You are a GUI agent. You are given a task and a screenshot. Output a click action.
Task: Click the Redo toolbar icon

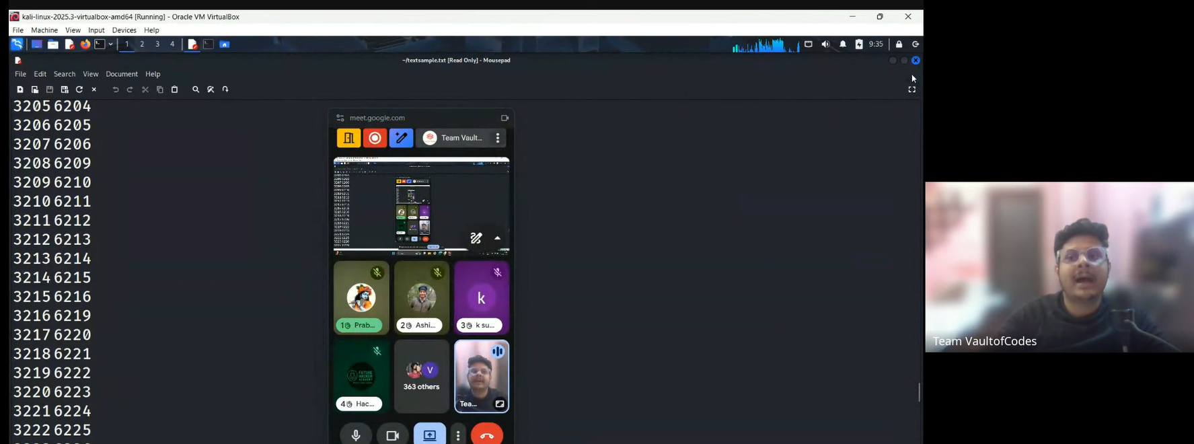[x=130, y=89]
